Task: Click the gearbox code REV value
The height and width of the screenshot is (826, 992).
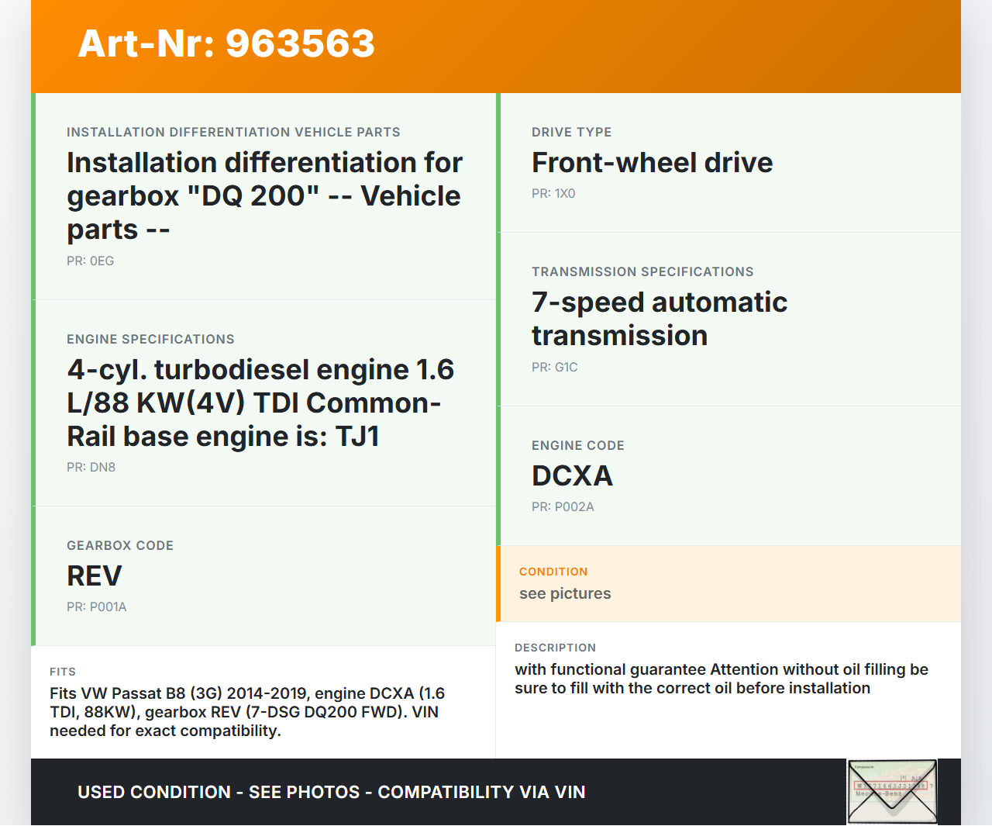Action: point(95,576)
